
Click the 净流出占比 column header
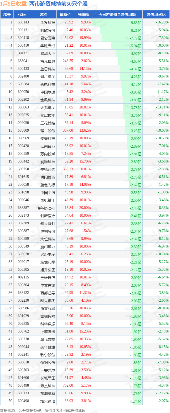pyautogui.click(x=156, y=15)
